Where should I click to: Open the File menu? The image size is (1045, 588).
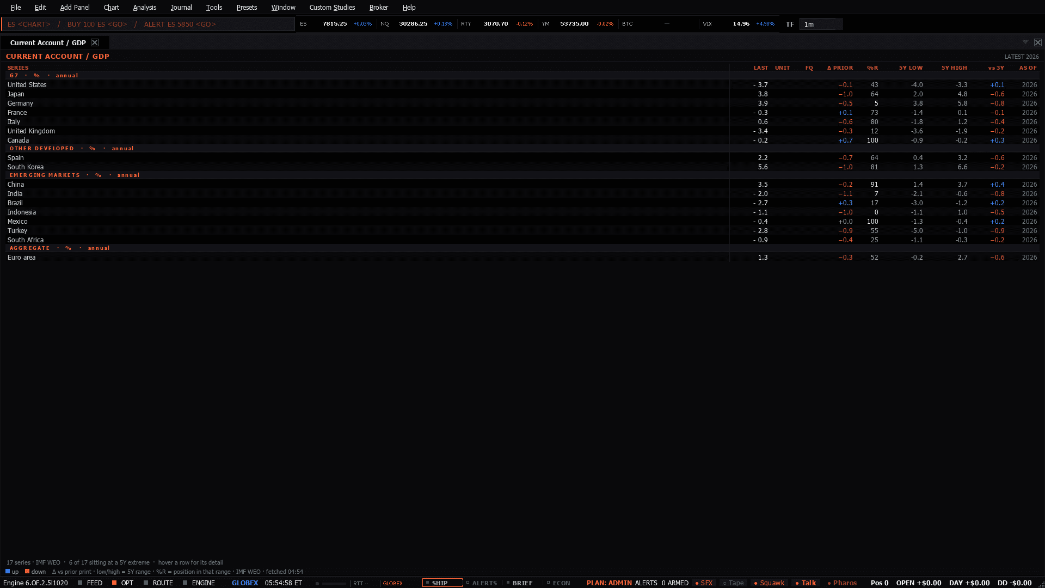point(16,7)
